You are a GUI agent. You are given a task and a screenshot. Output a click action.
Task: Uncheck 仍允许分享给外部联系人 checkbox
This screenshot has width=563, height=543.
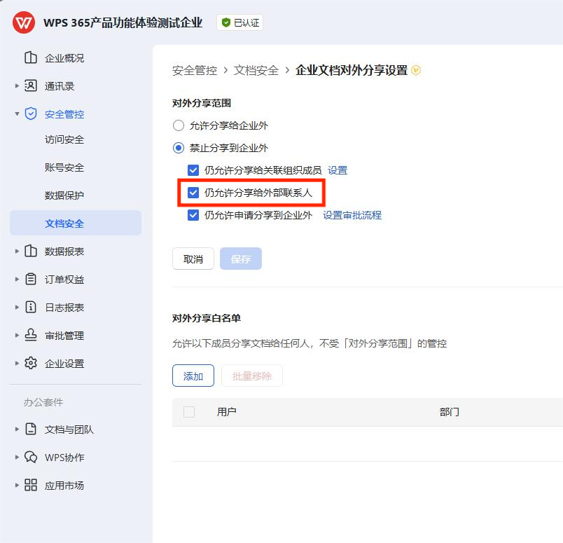[193, 193]
